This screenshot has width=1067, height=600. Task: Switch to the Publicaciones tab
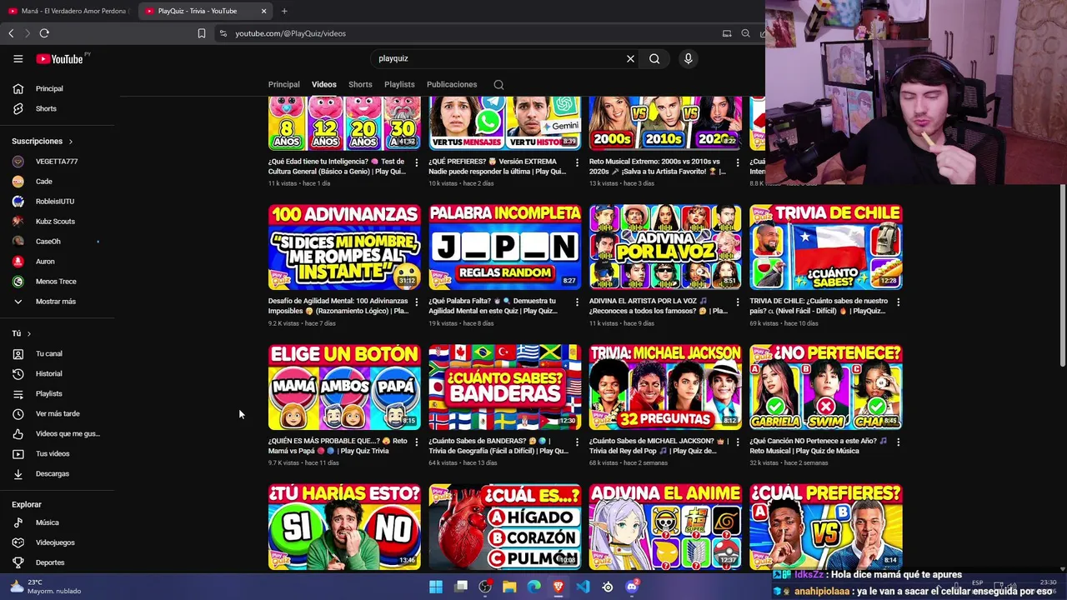(x=452, y=84)
